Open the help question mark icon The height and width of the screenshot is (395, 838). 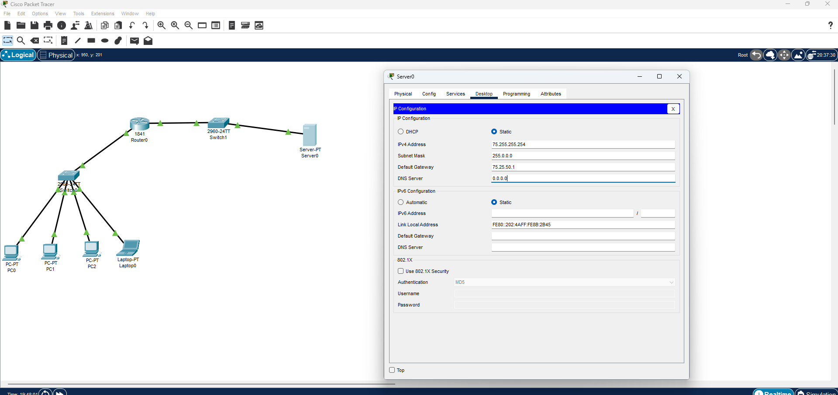click(x=830, y=25)
